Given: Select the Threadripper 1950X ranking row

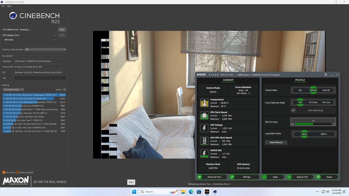Looking at the screenshot, I should click(34, 102).
